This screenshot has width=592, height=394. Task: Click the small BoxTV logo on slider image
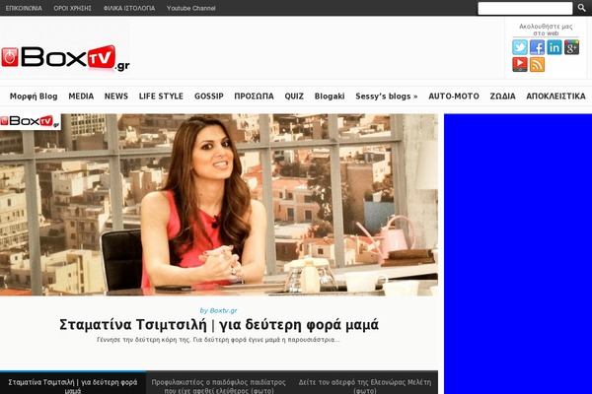coord(31,121)
